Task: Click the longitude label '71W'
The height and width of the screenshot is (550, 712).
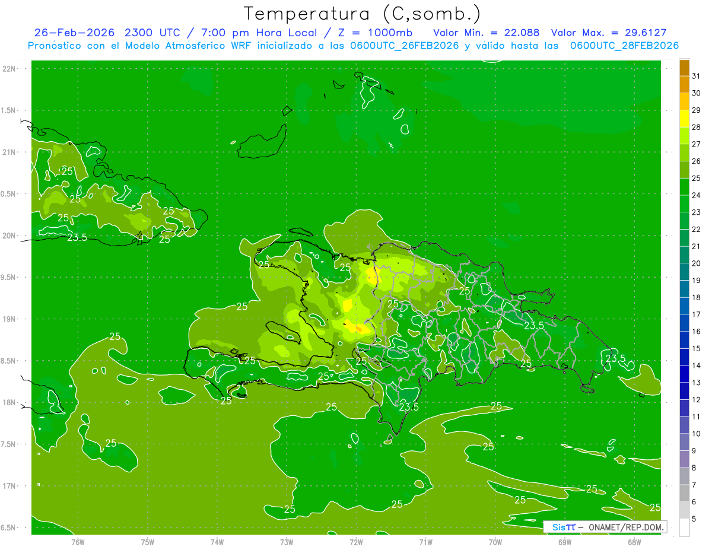Action: tap(425, 542)
